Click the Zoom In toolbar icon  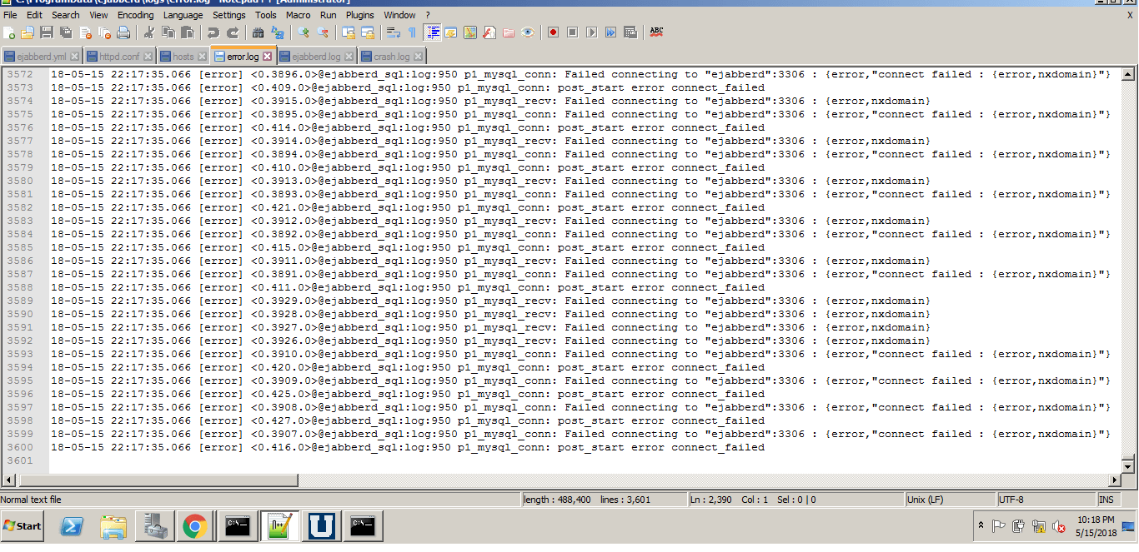304,32
